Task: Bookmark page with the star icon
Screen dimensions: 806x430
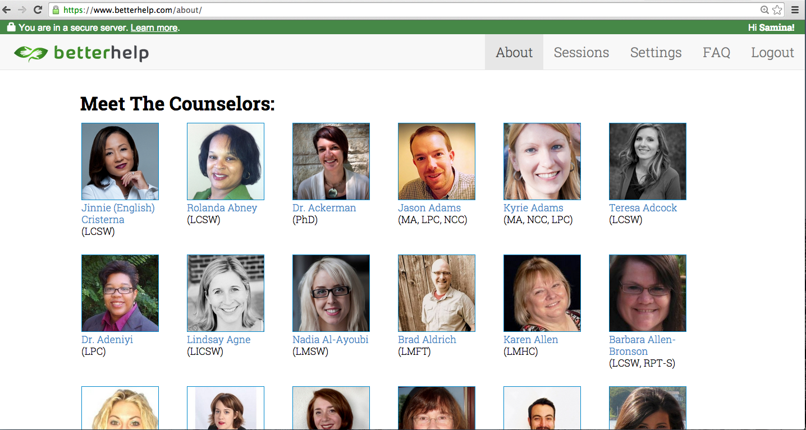Action: coord(777,10)
